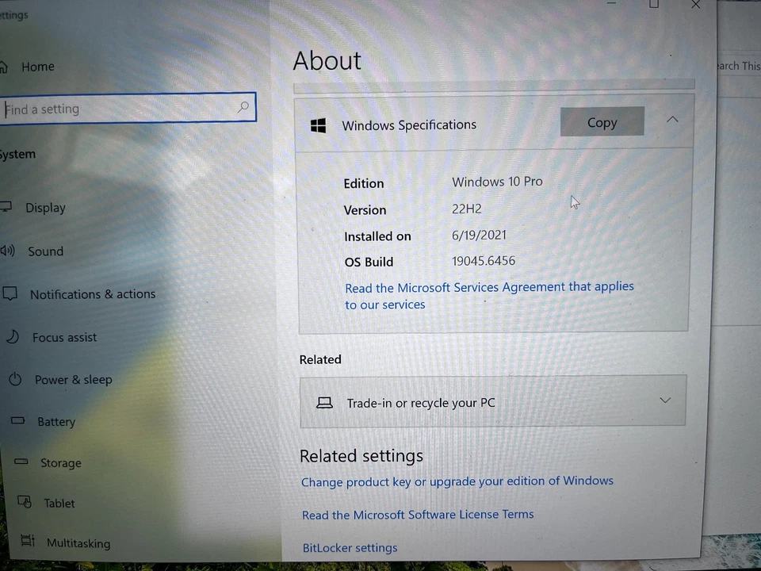Navigate to Home in Settings

tap(37, 67)
